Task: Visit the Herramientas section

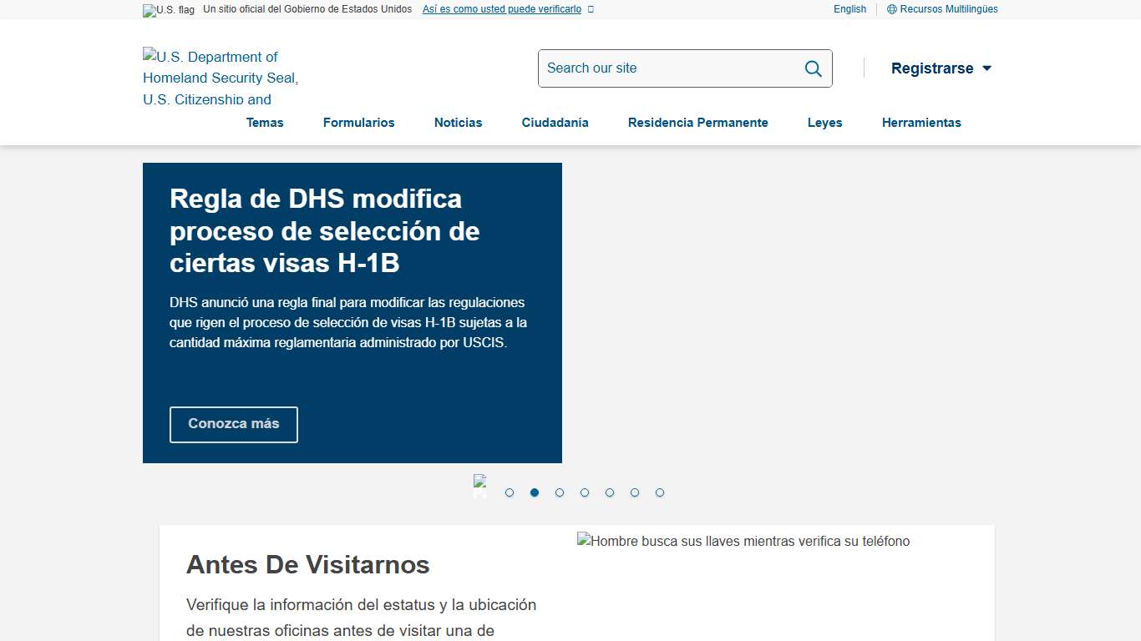Action: [x=921, y=123]
